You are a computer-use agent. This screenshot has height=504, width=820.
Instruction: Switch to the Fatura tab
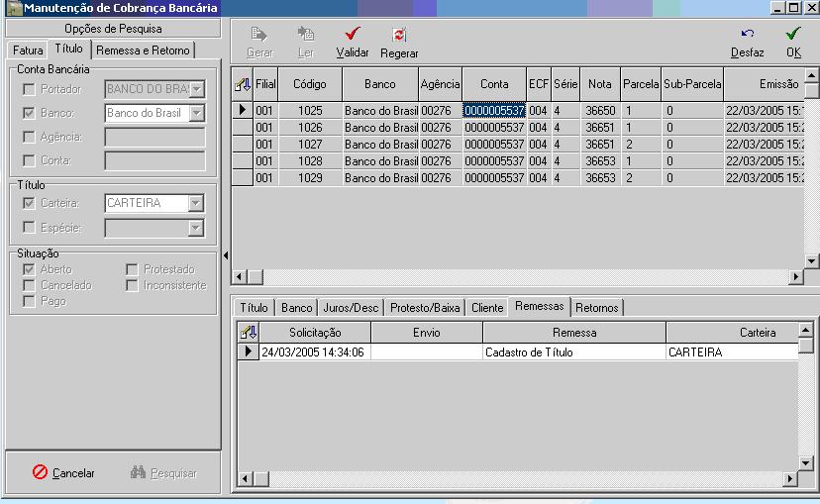tap(27, 50)
